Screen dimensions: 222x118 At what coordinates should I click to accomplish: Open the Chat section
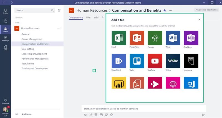5,20
